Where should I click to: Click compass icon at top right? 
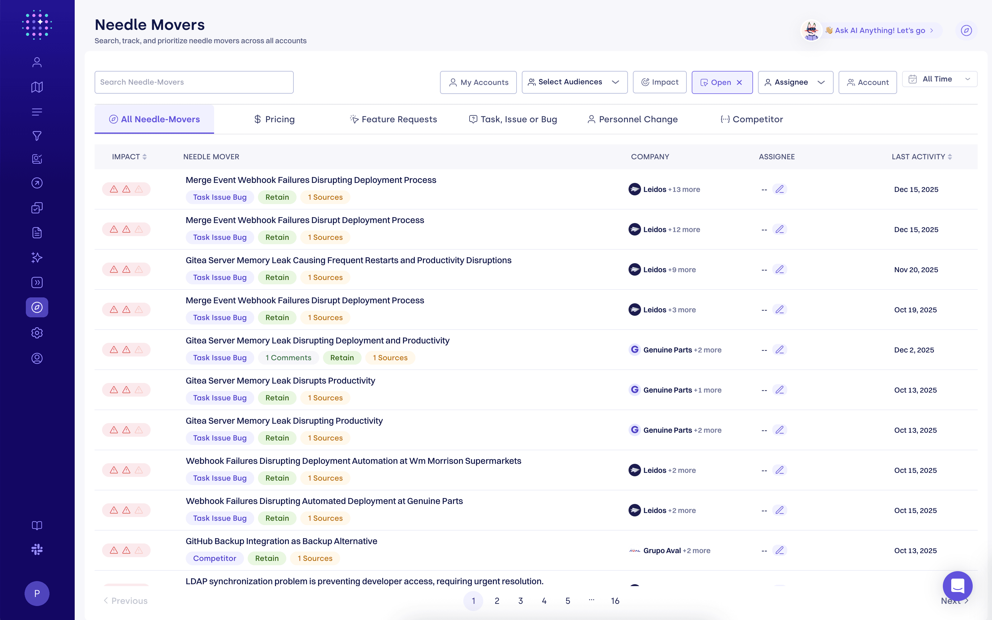pos(966,30)
